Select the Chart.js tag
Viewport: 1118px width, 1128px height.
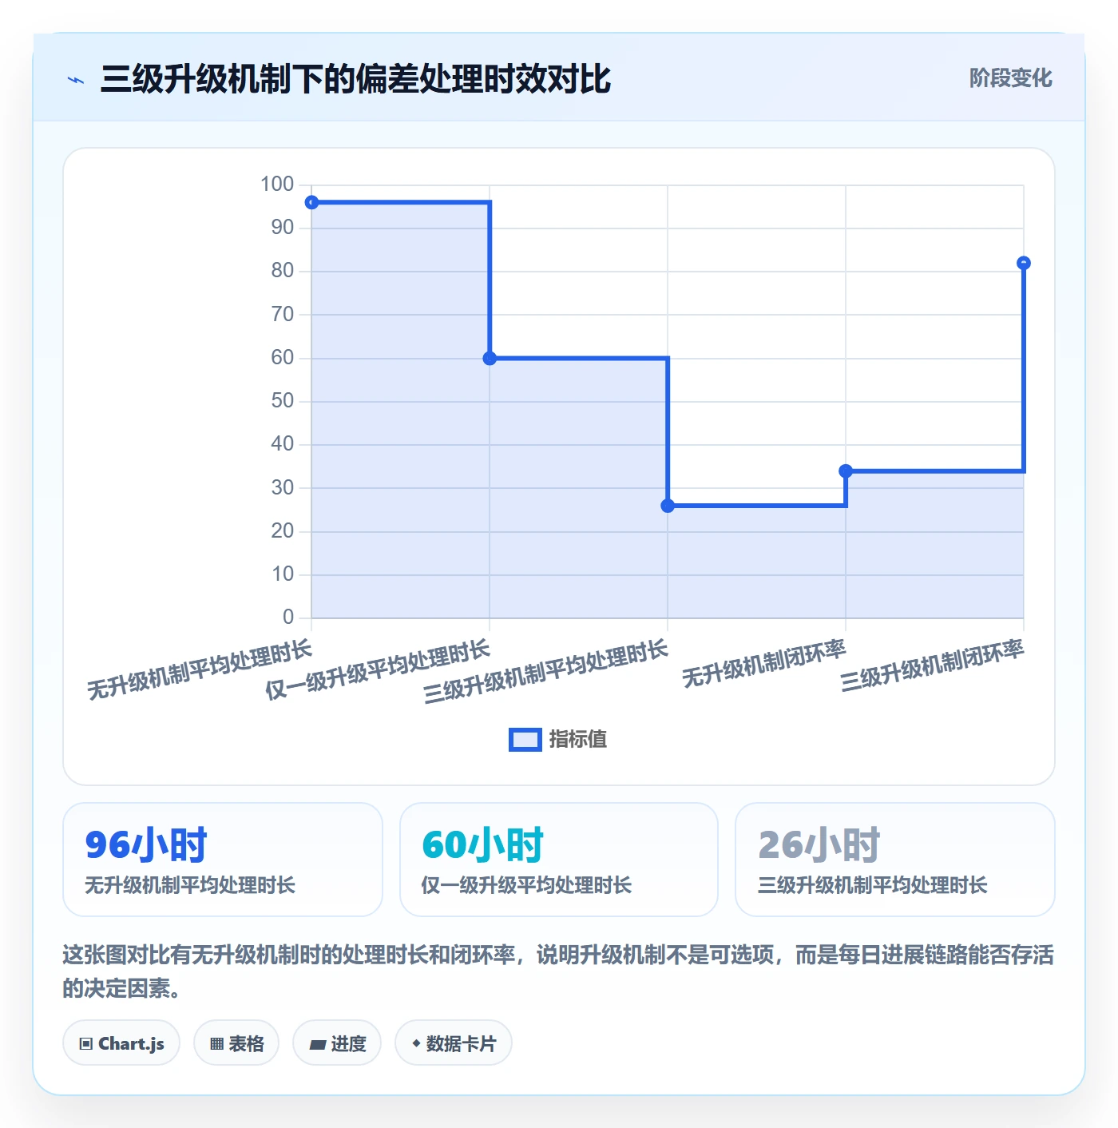click(x=121, y=1043)
